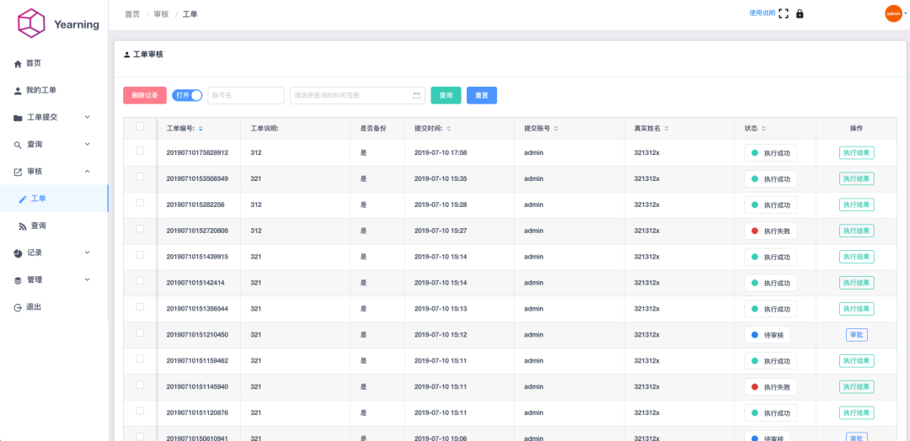Click the 工单说明 column header
Image resolution: width=910 pixels, height=441 pixels.
[x=265, y=129]
